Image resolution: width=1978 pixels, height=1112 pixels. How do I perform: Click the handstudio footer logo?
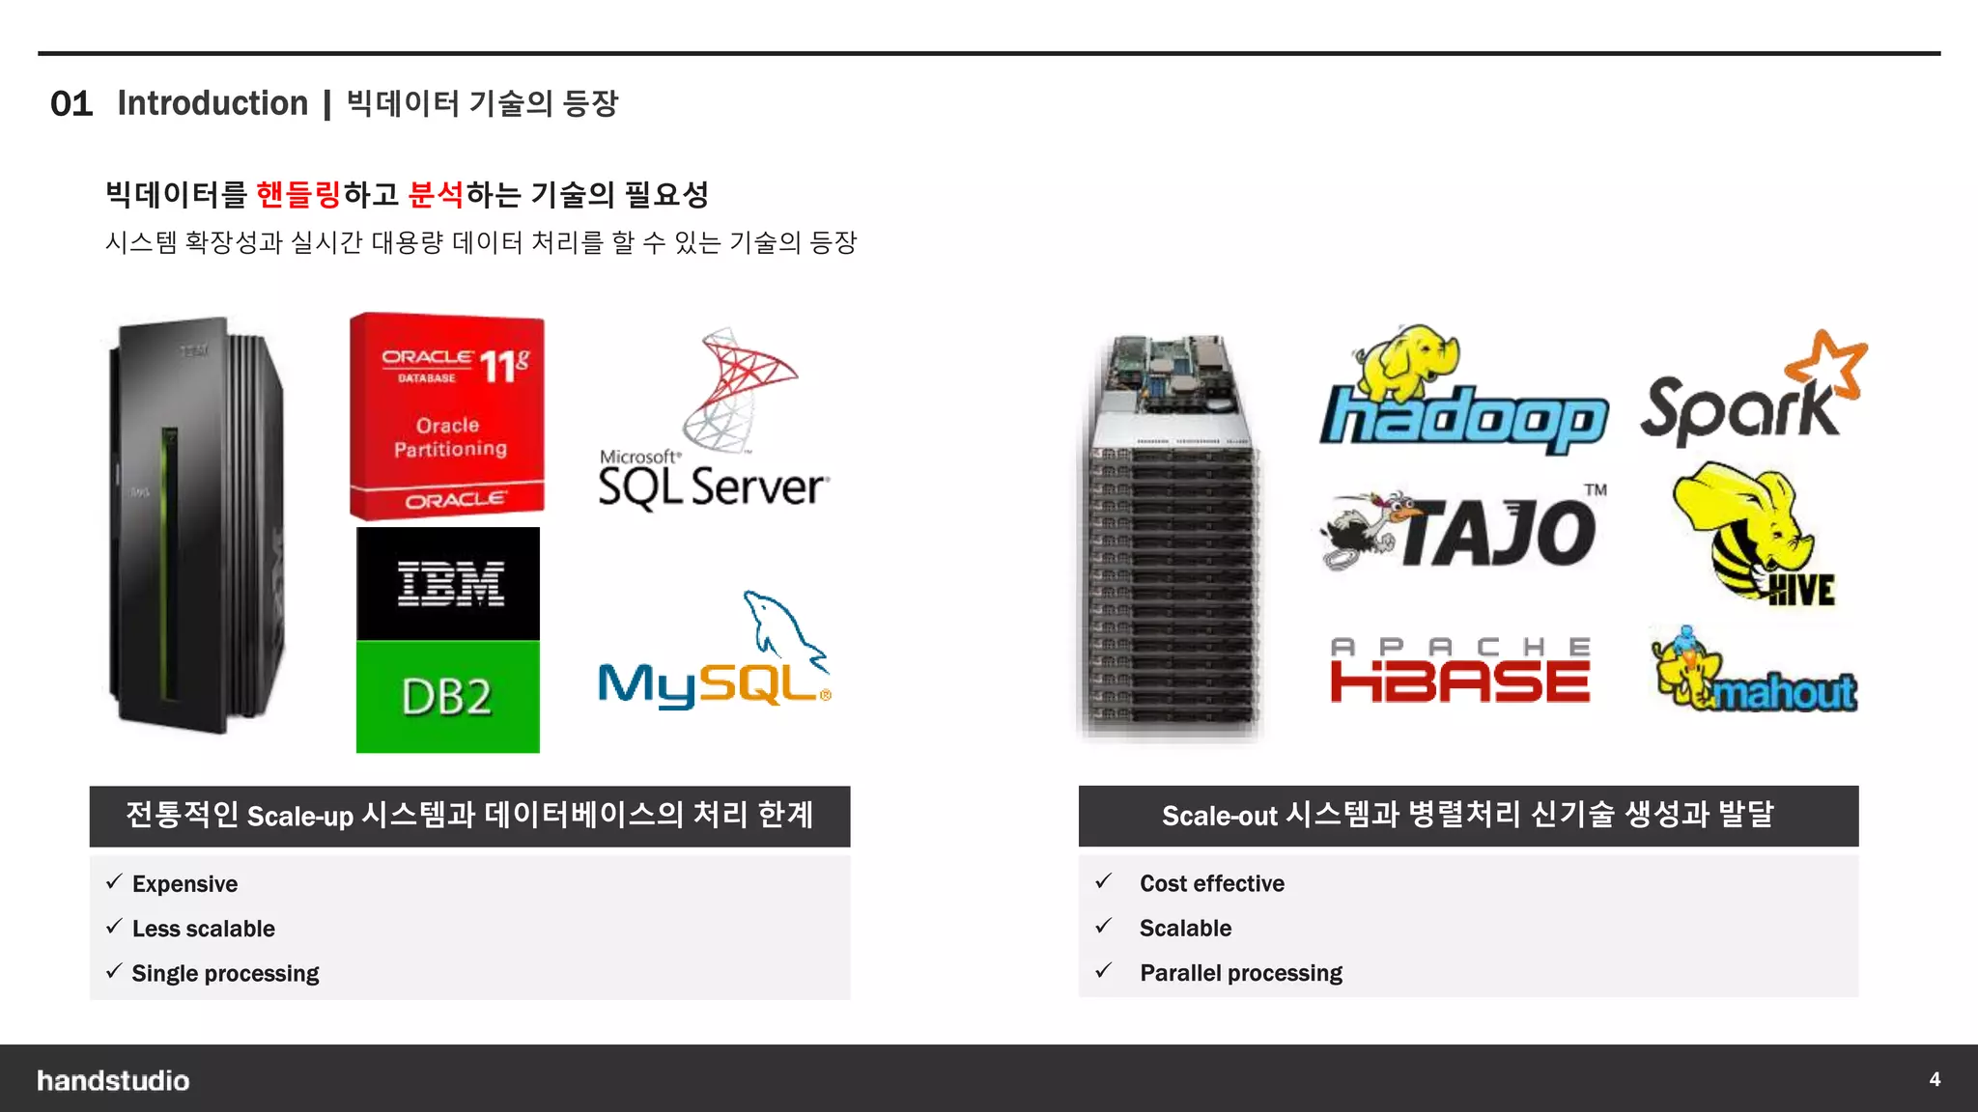point(113,1080)
